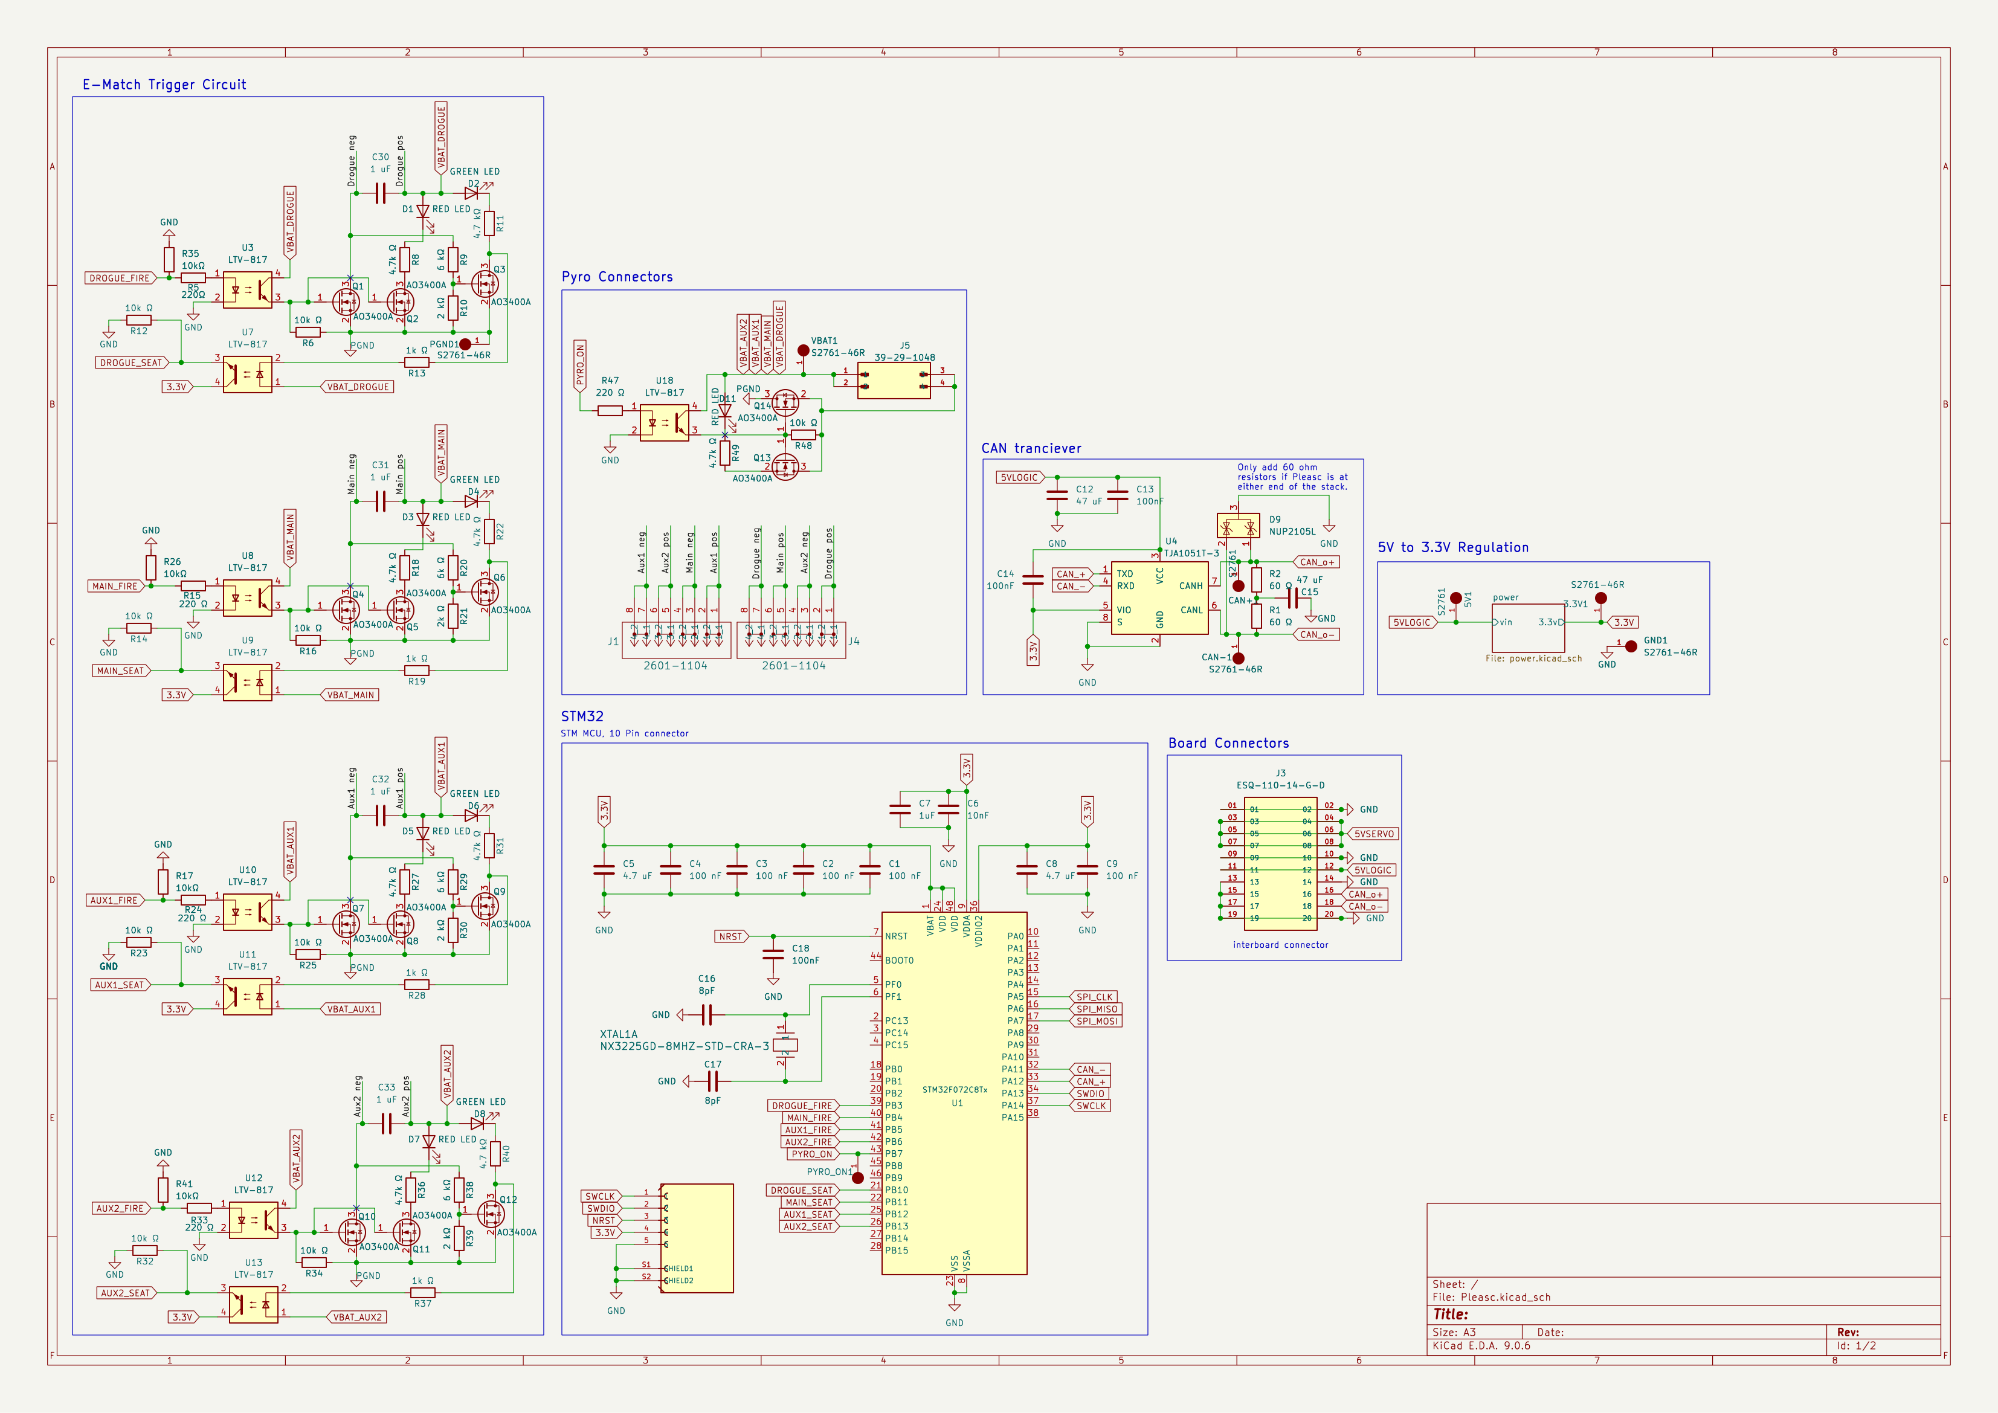Select the C7 1uF capacitor

point(900,810)
